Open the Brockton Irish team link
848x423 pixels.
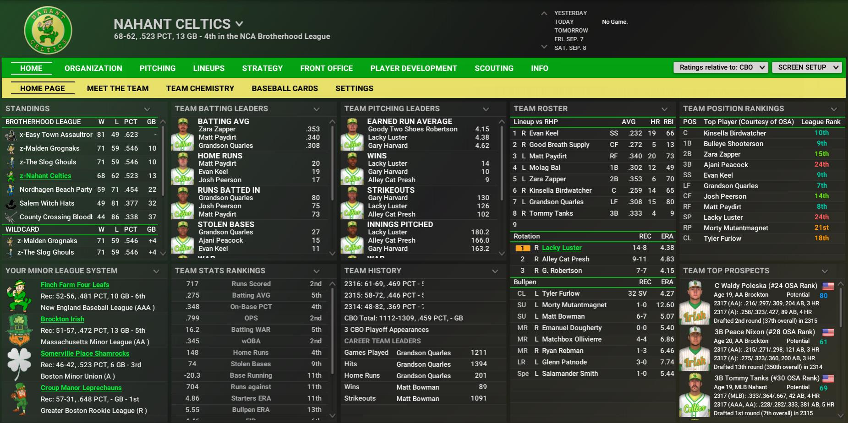(x=62, y=319)
